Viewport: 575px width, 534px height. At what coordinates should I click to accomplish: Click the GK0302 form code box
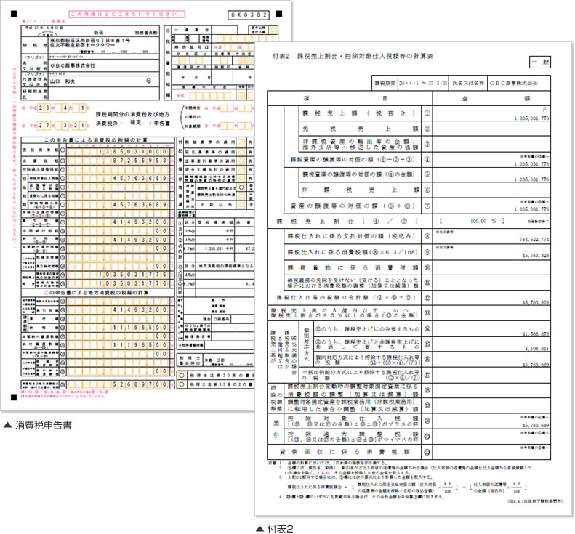click(x=249, y=15)
